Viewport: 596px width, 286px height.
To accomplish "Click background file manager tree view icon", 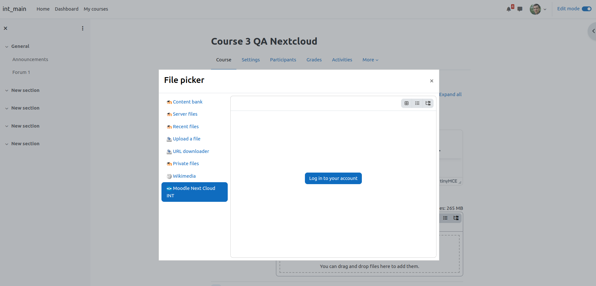I will (456, 218).
